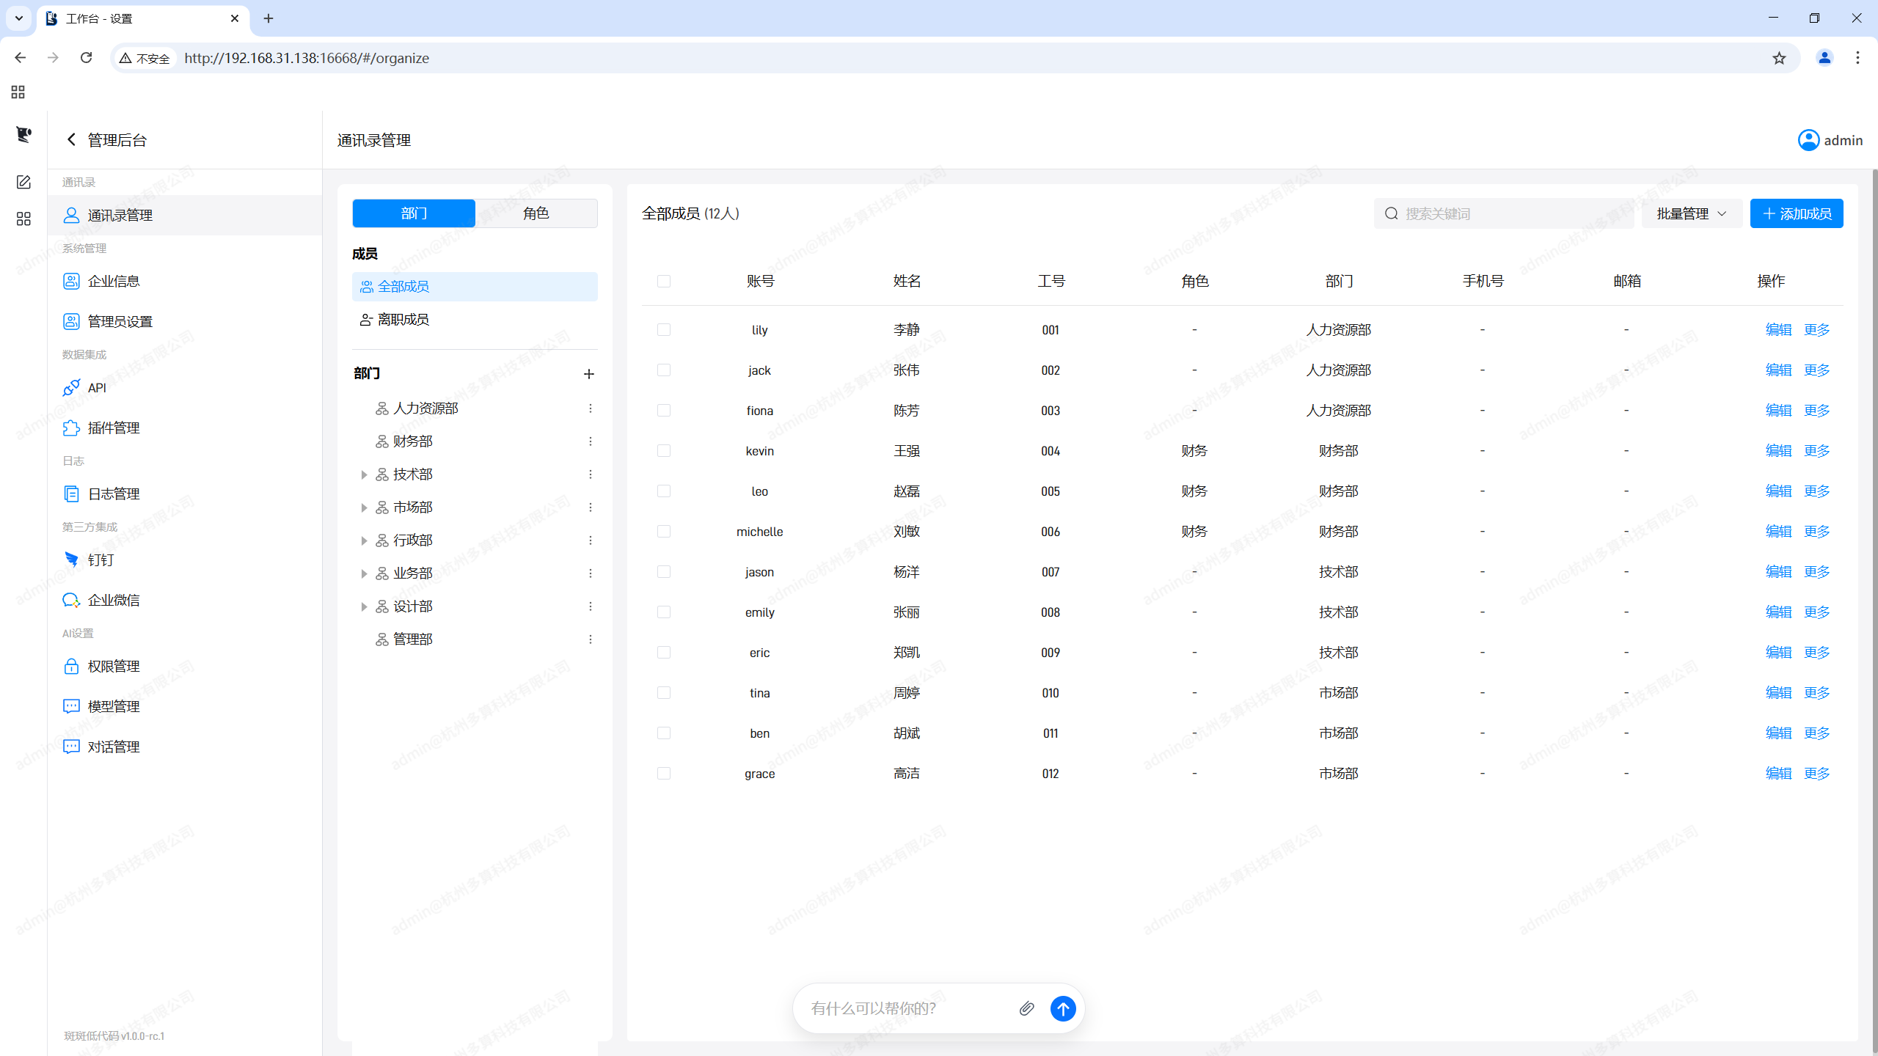The image size is (1878, 1056).
Task: Check the checkbox for lily row
Action: [x=664, y=330]
